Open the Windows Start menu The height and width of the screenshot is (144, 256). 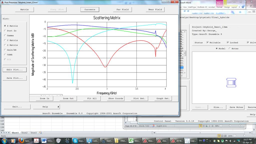4,140
